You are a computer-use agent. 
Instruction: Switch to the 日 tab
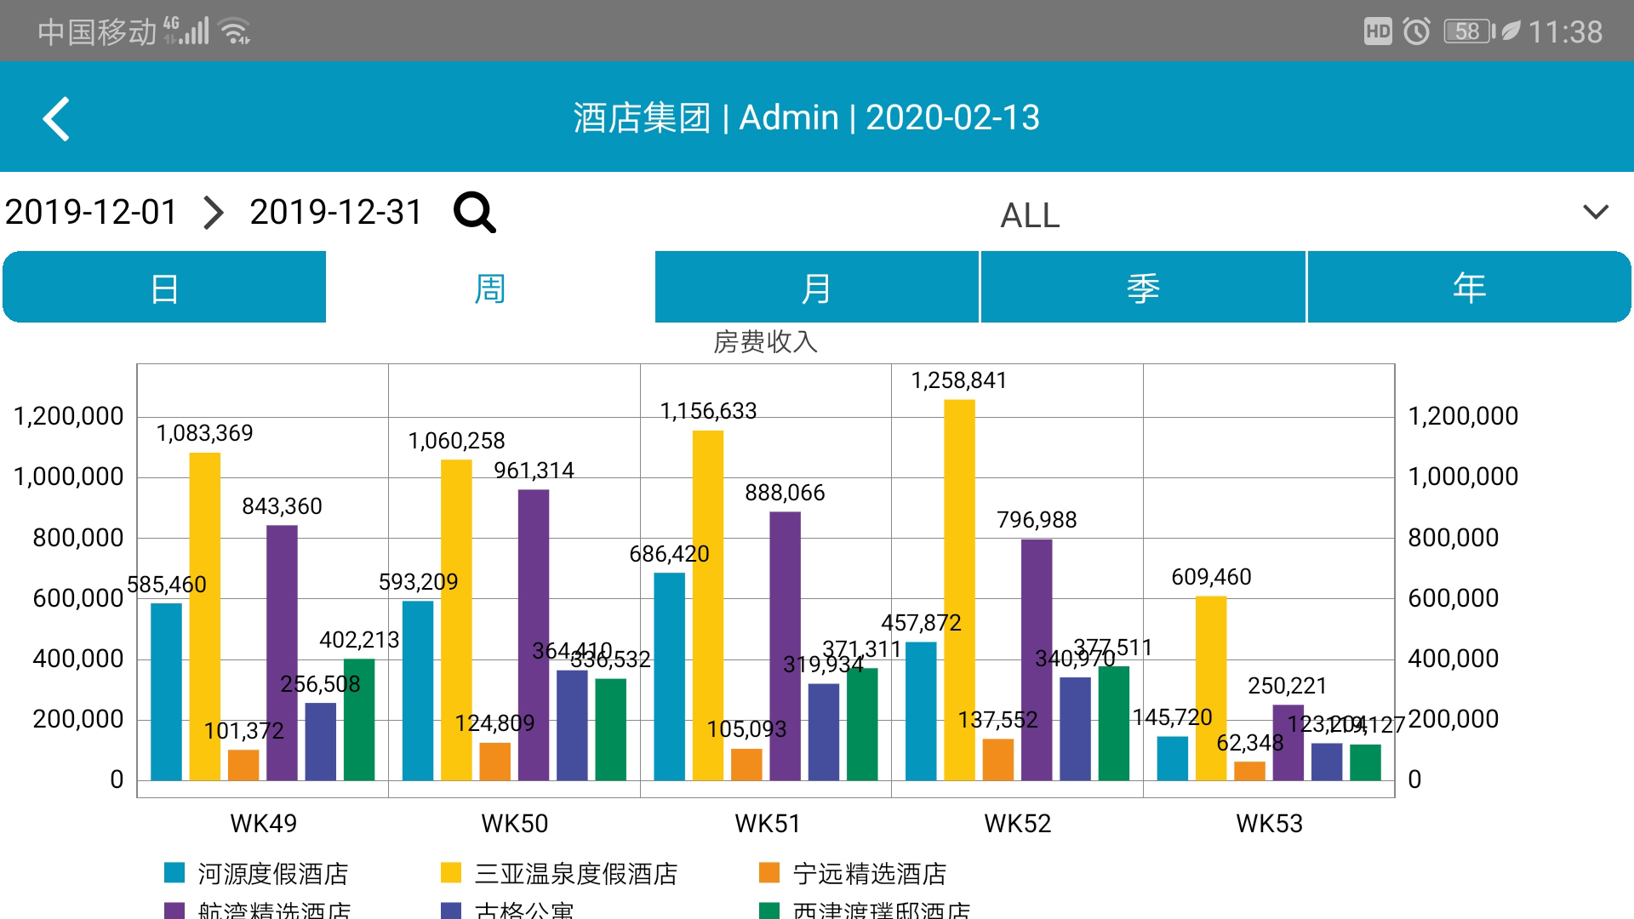tap(164, 288)
